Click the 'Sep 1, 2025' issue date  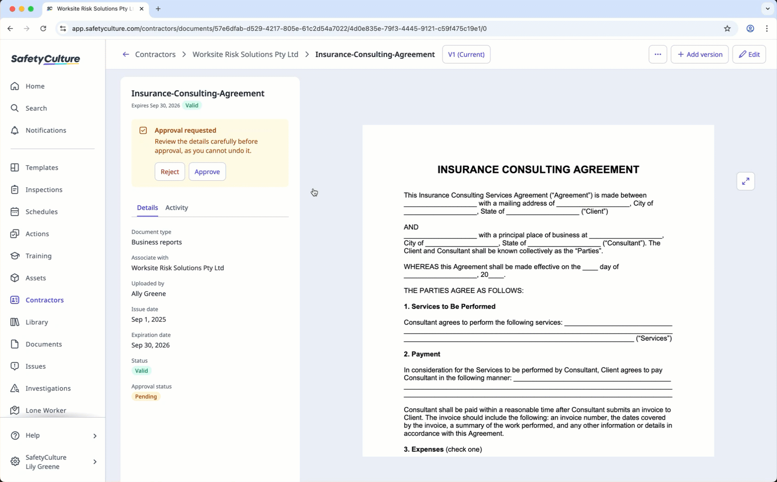coord(149,319)
